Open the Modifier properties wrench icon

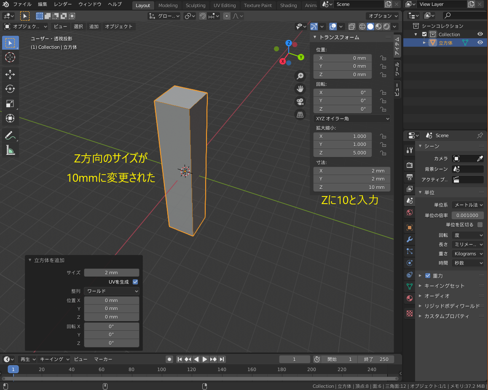click(410, 239)
